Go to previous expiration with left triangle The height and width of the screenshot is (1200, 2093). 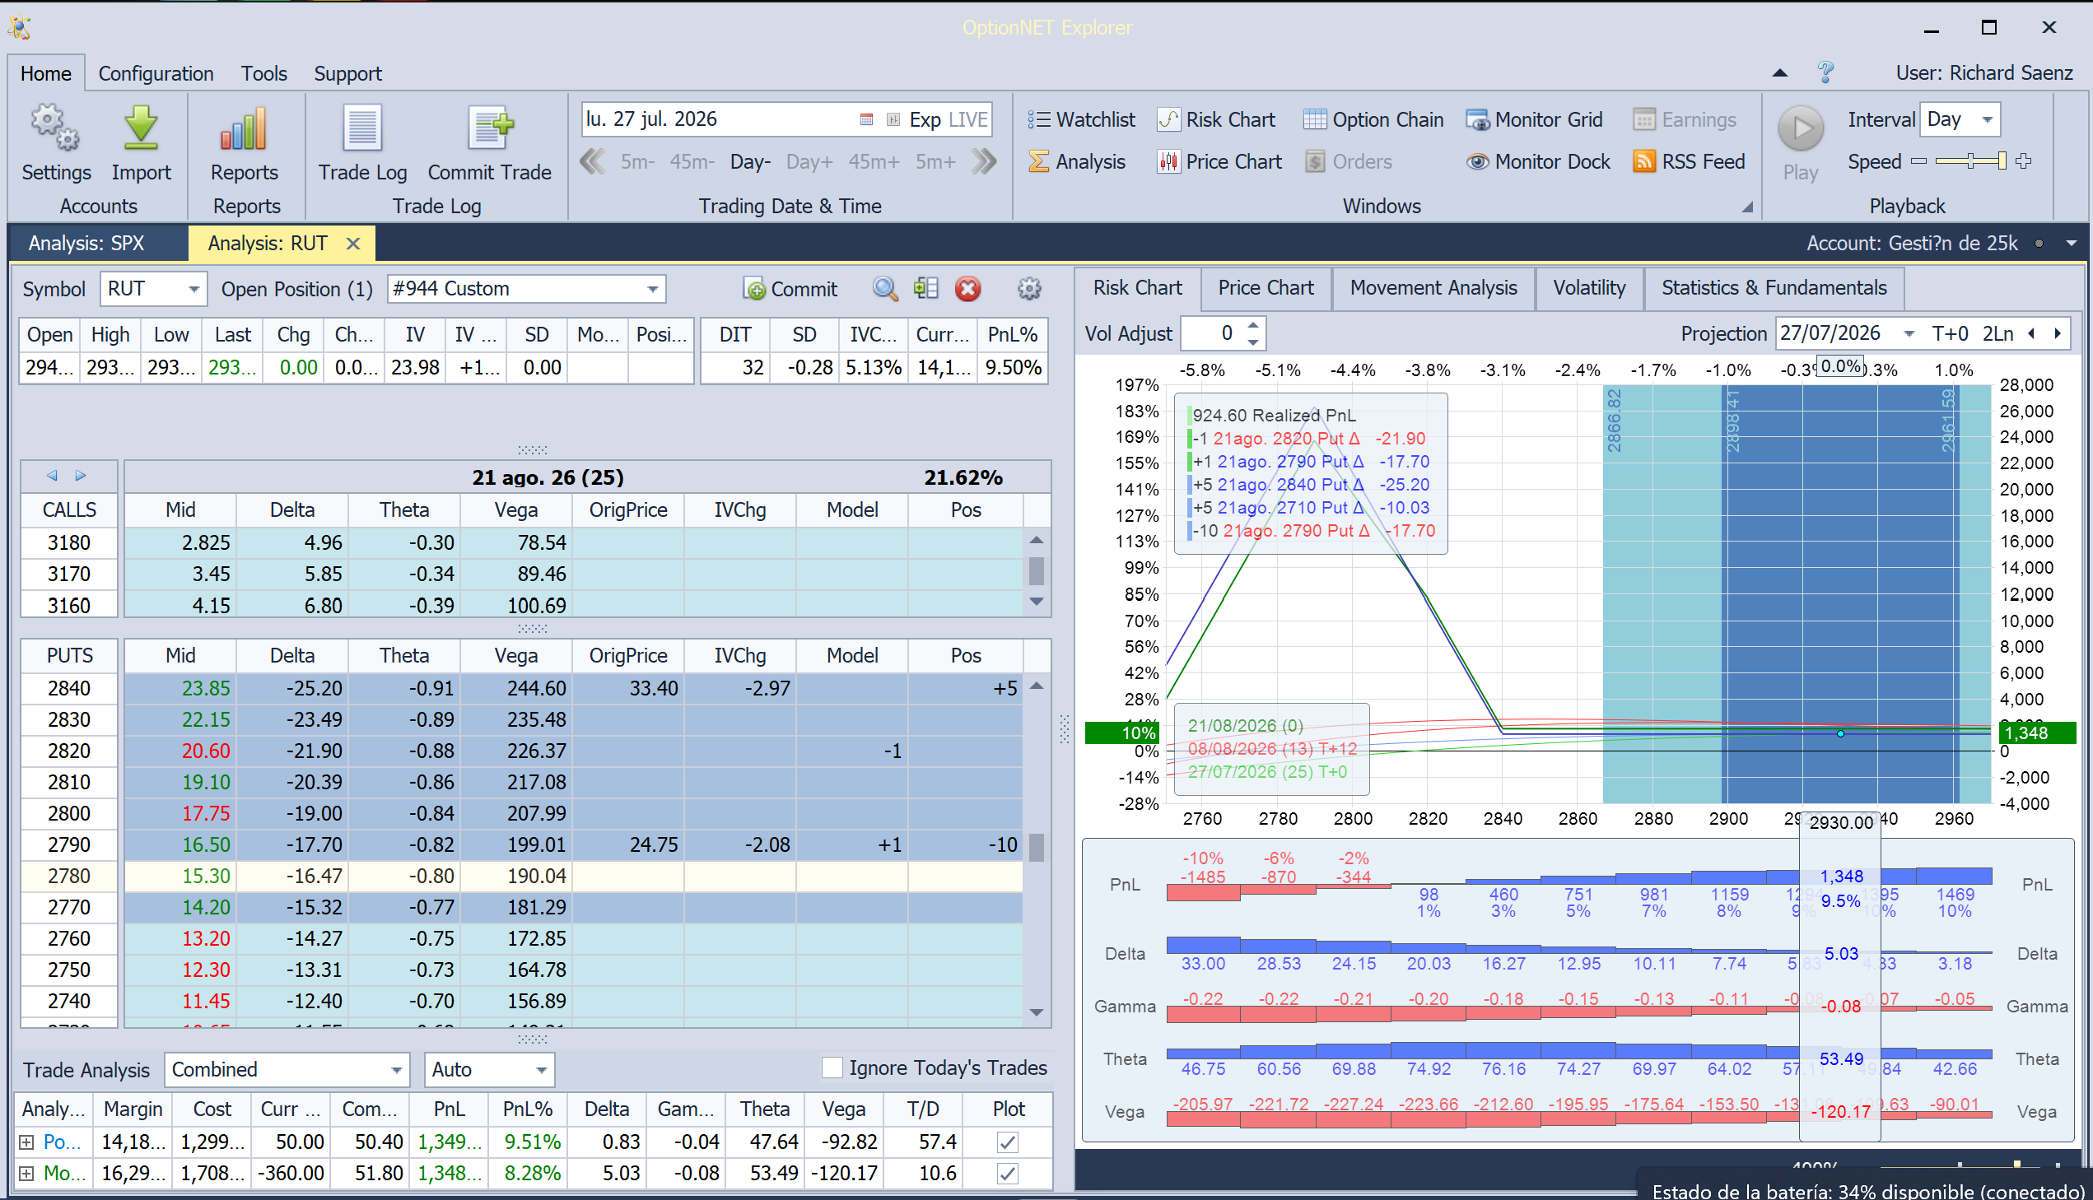(52, 476)
